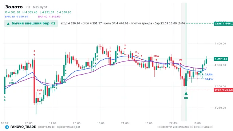Click the 20:00 time axis label
The image size is (233, 131).
(x=29, y=123)
